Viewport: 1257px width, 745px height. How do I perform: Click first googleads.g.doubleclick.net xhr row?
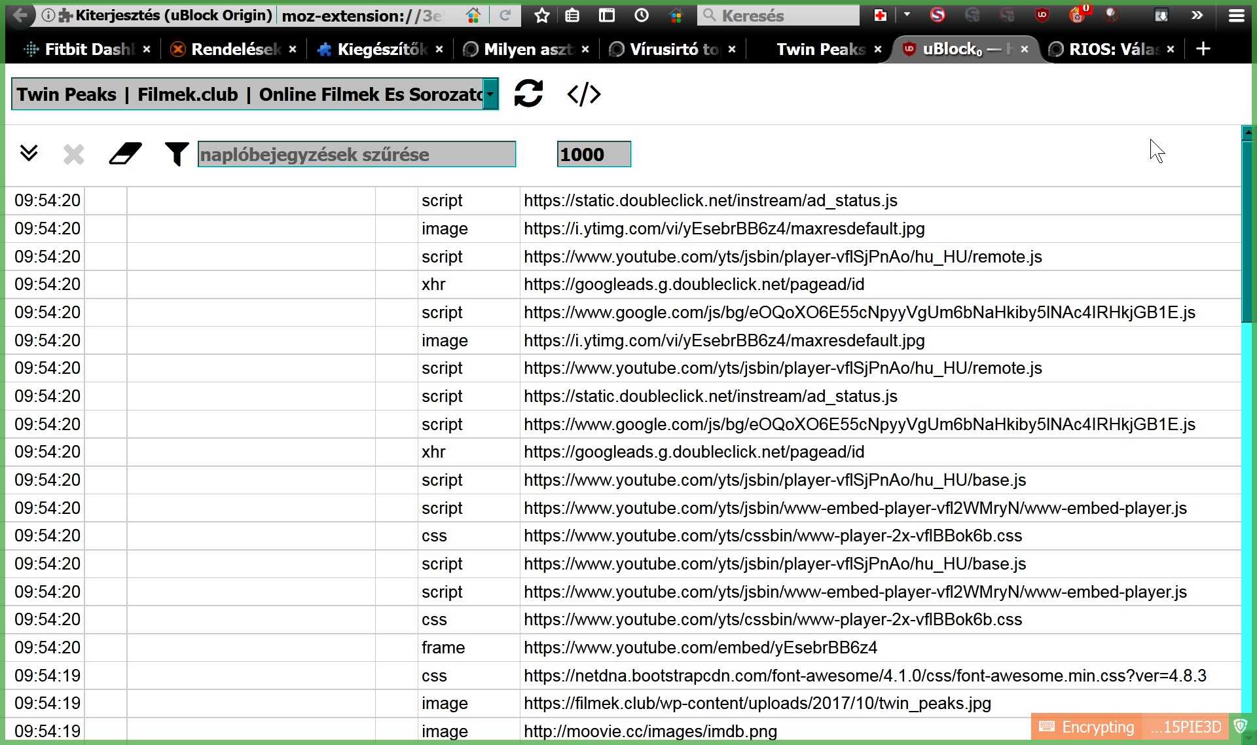coord(623,284)
